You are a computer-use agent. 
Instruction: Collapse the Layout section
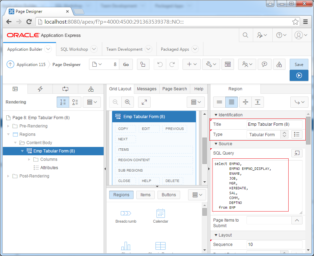pyautogui.click(x=216, y=235)
